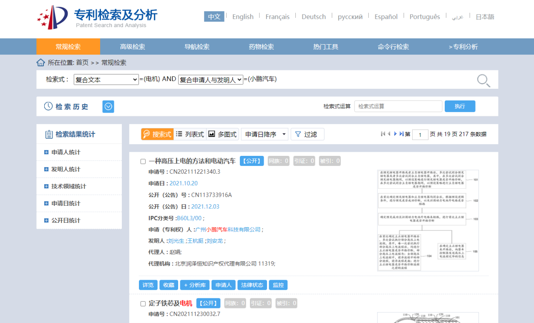Viewport: 534px width, 323px height.
Task: Click the 收藏 favorite button
Action: pos(169,285)
